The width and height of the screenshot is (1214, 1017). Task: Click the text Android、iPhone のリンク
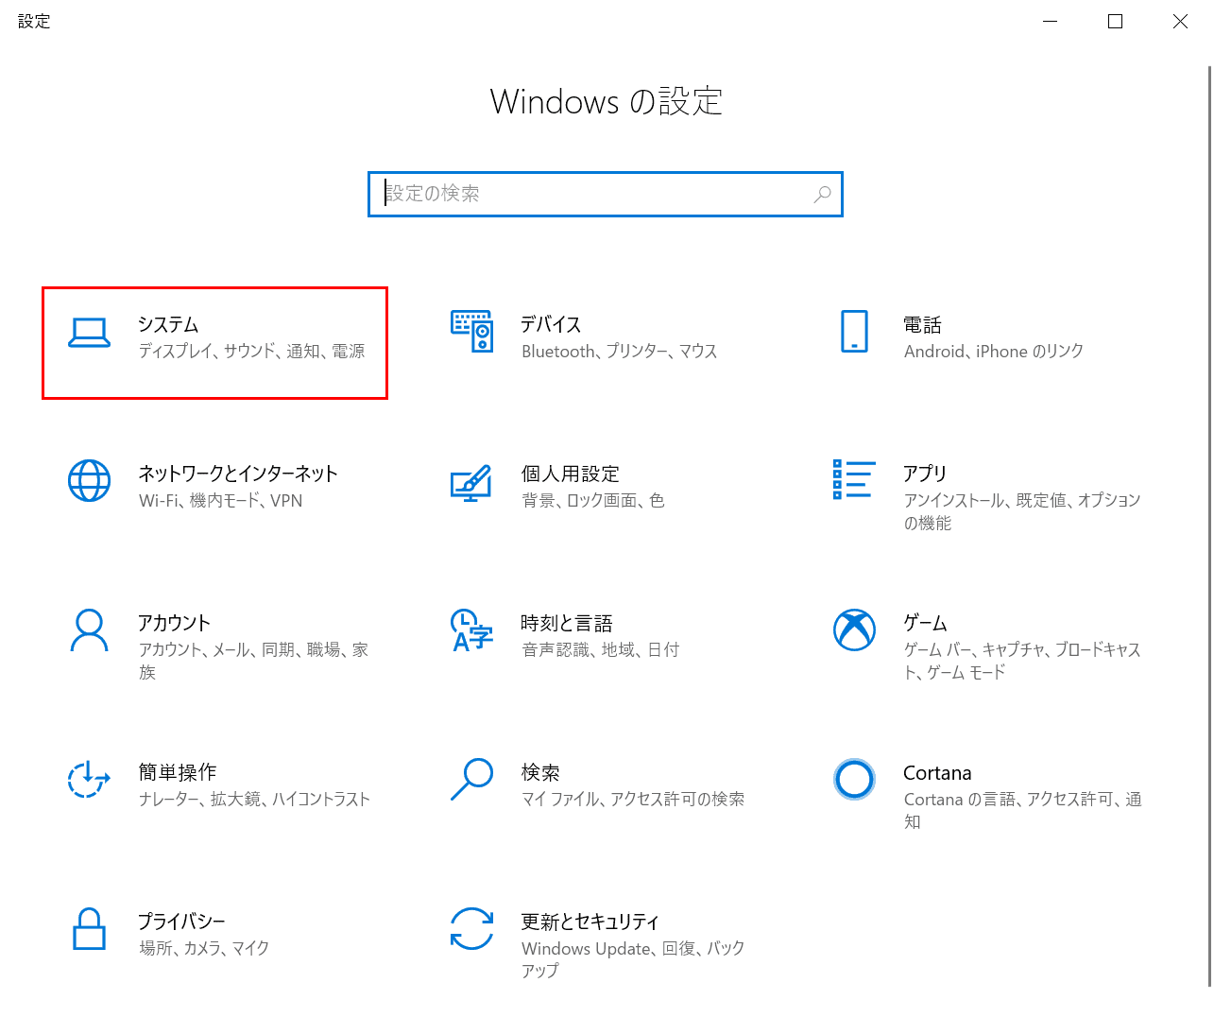(993, 351)
